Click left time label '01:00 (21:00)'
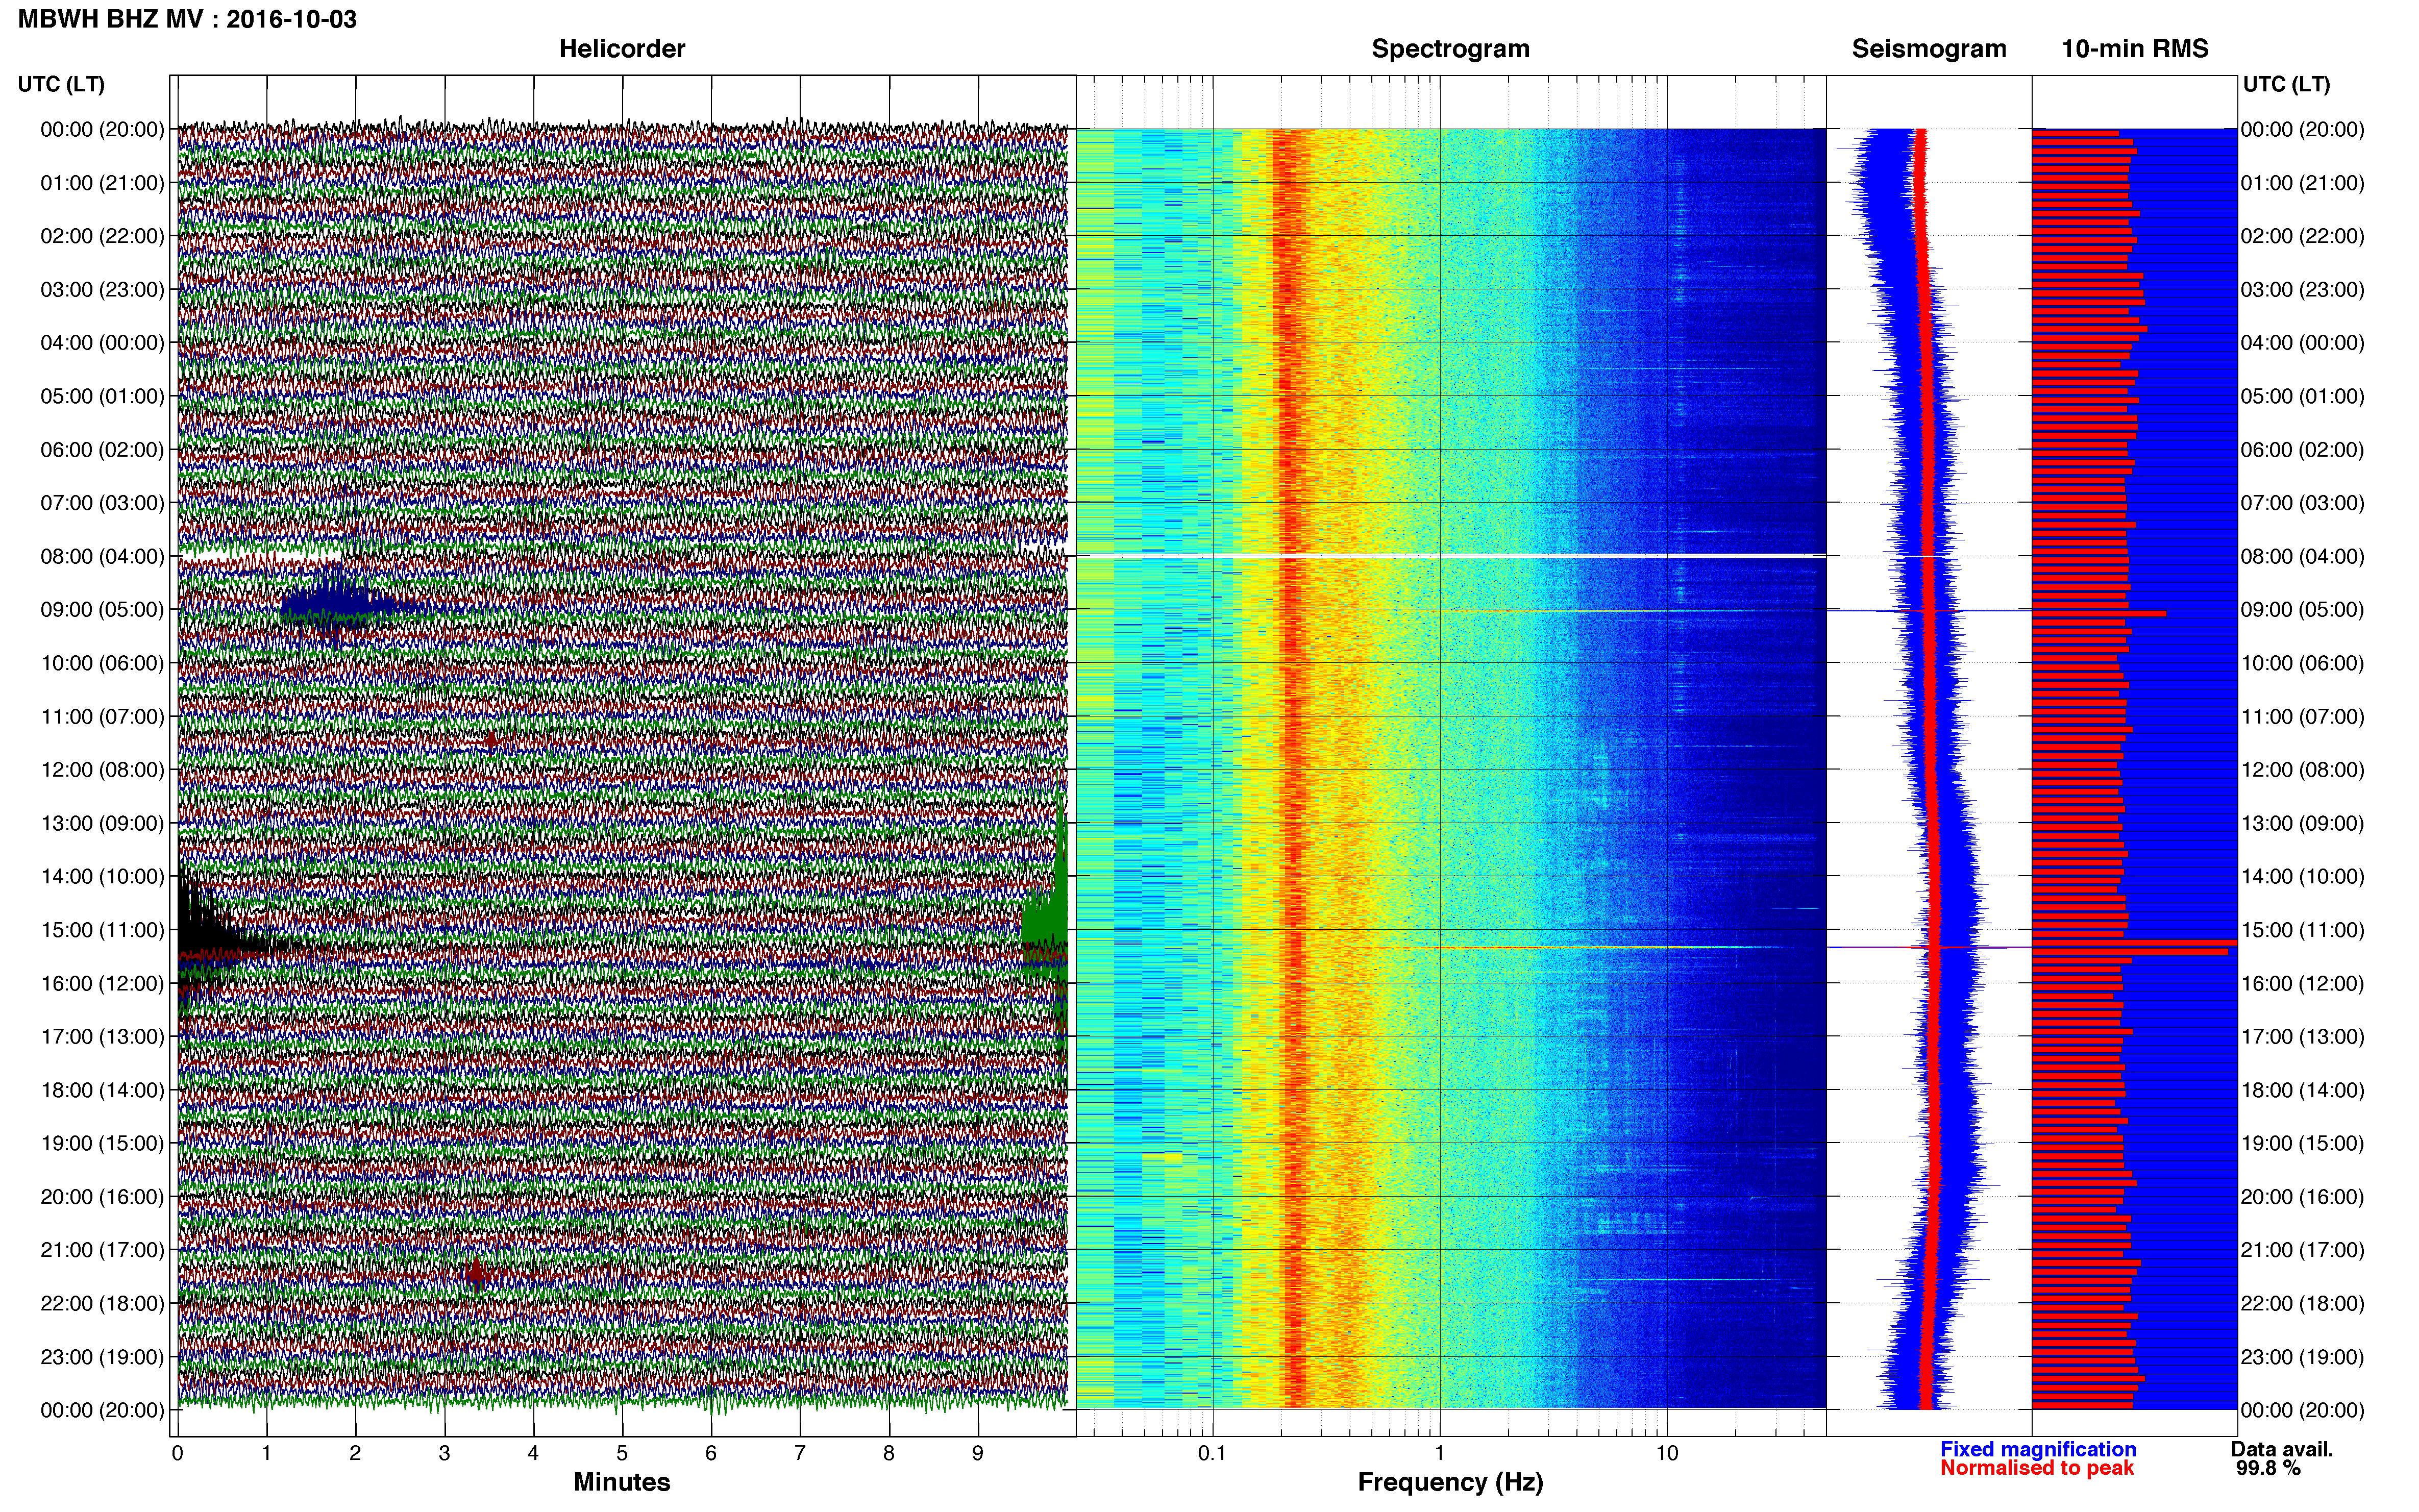 [102, 183]
